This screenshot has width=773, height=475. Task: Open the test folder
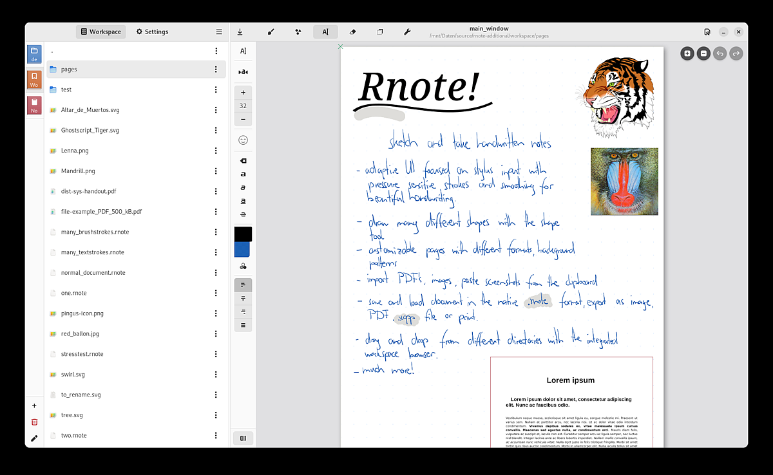pyautogui.click(x=136, y=89)
